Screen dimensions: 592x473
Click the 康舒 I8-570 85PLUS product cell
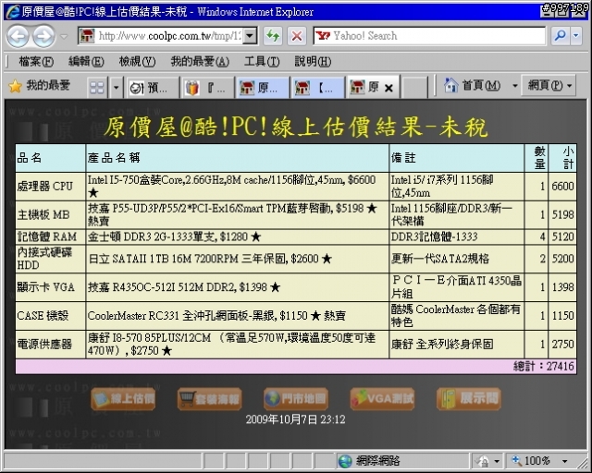[237, 344]
